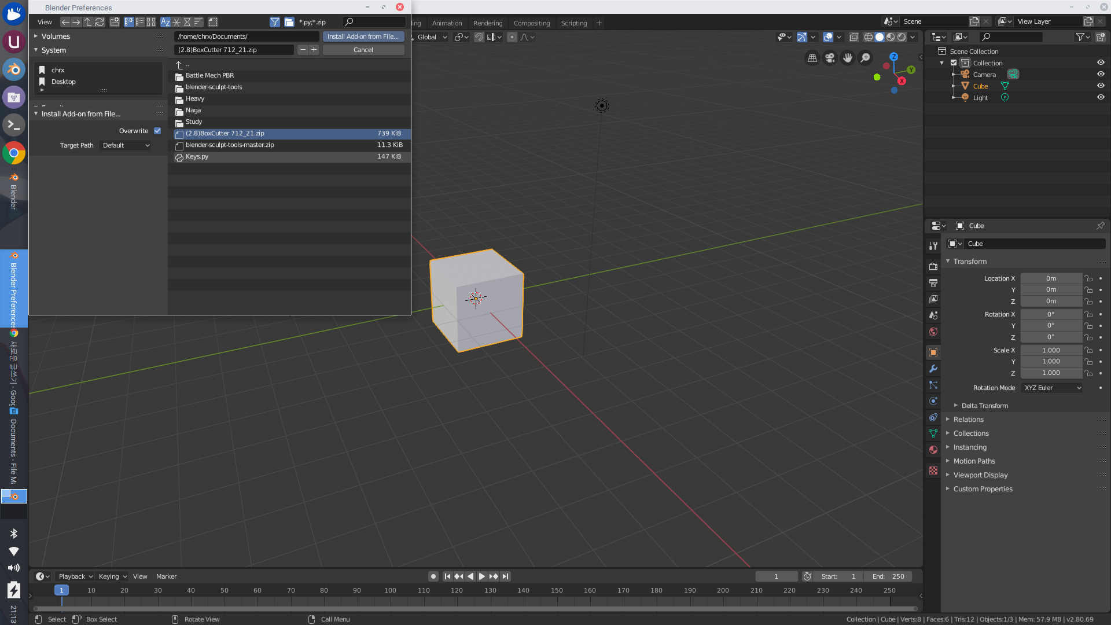Toggle X-ray mode in viewport header

[854, 37]
